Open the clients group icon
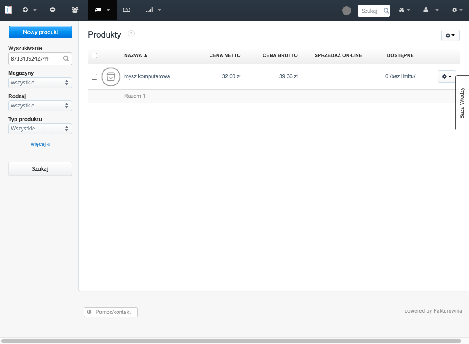Image resolution: width=469 pixels, height=344 pixels. tap(75, 10)
